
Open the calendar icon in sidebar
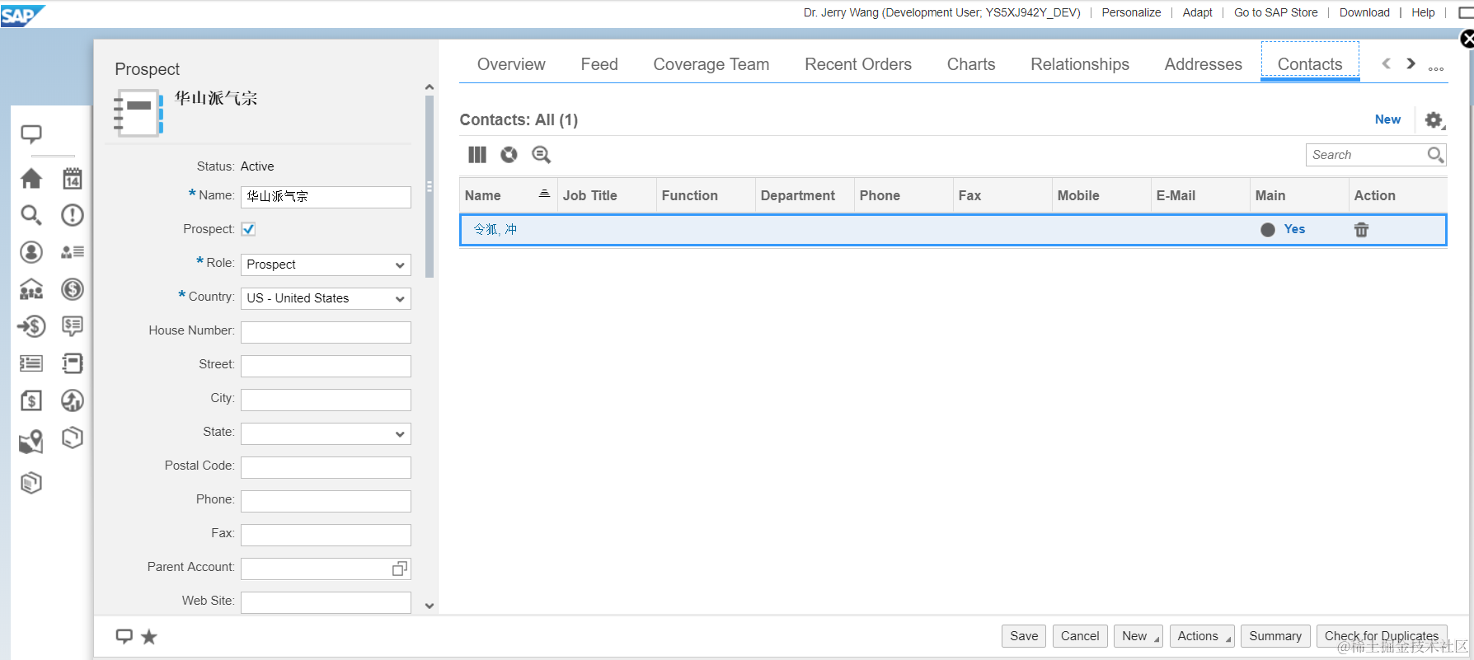(73, 178)
